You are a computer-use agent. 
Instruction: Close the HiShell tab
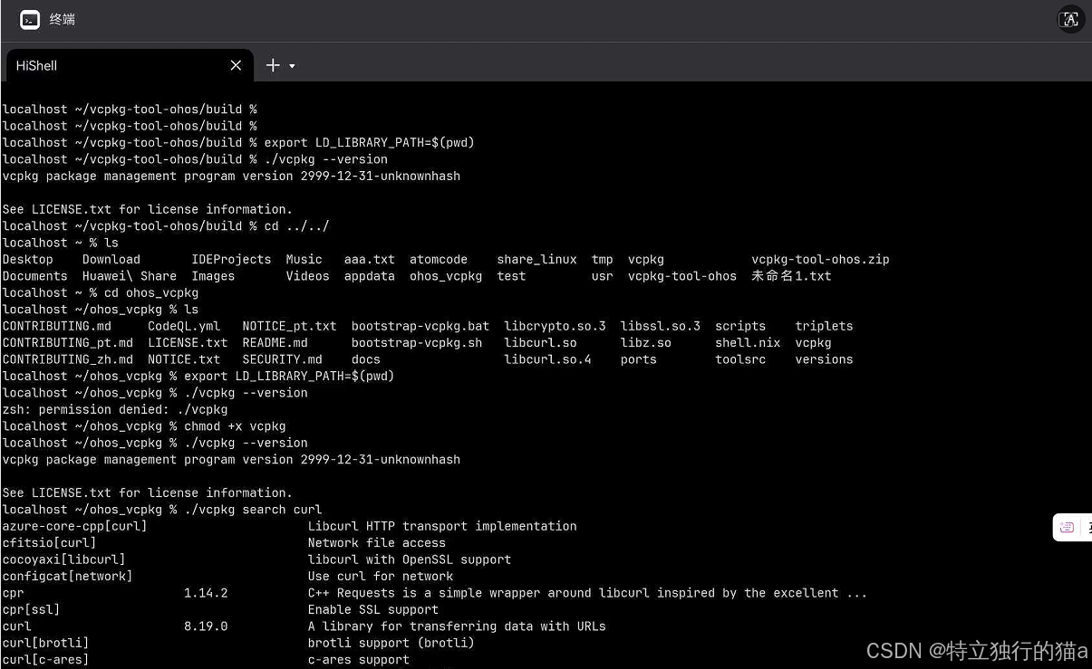(x=236, y=65)
